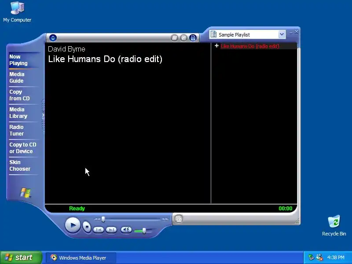Minimize the Media Player window

(x=291, y=33)
